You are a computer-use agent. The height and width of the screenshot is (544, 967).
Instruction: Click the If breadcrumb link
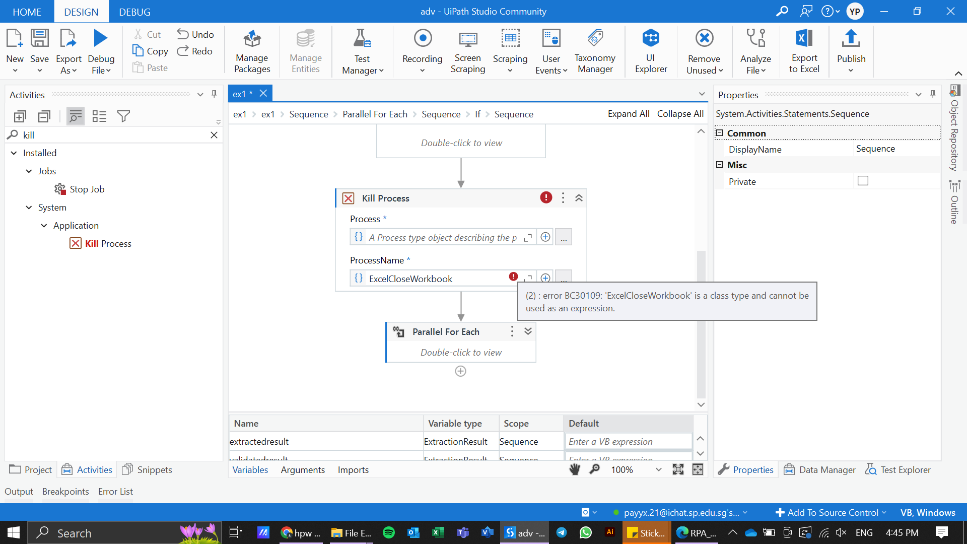tap(477, 114)
